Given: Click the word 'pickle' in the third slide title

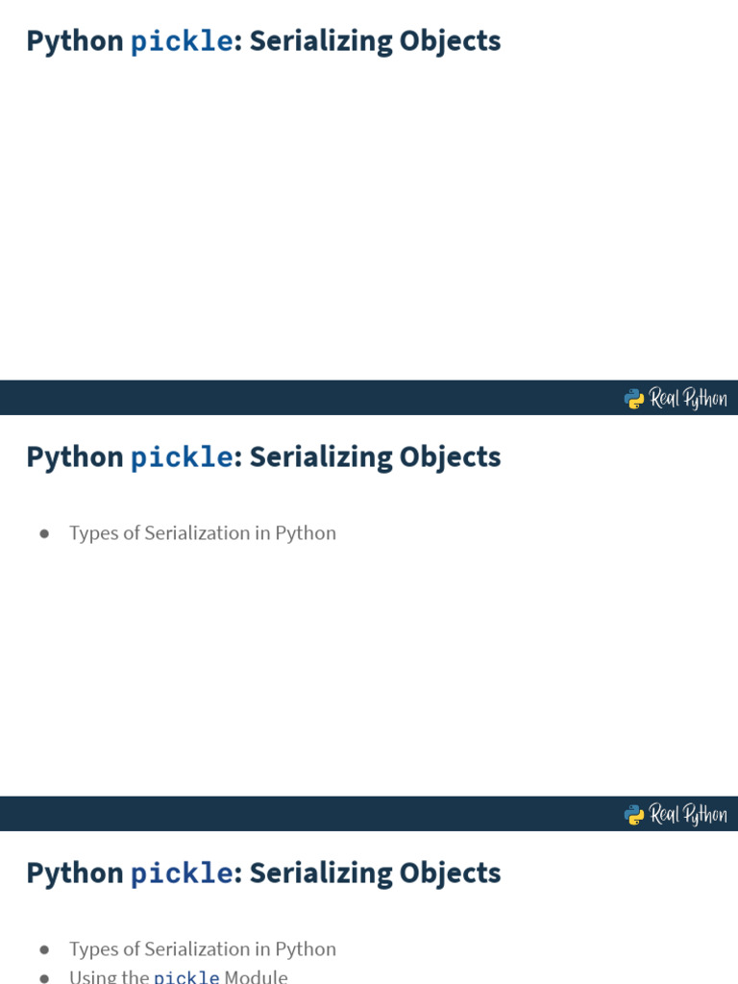Looking at the screenshot, I should point(182,874).
